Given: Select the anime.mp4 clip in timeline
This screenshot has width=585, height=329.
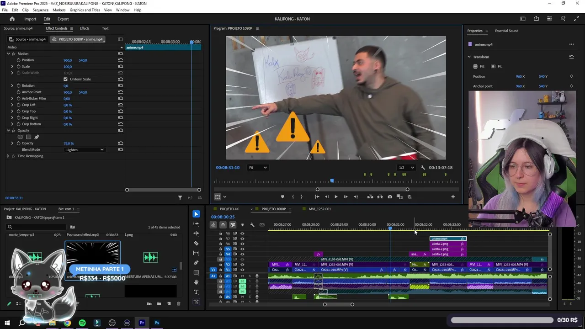Looking at the screenshot, I should tap(448, 239).
